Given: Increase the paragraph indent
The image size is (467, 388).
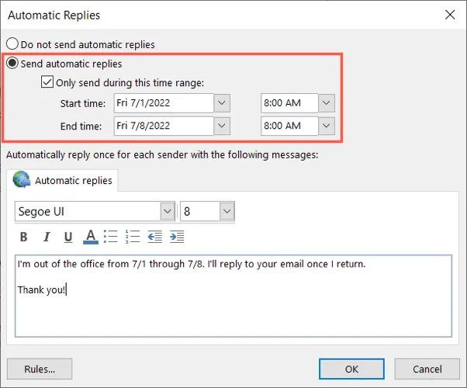Looking at the screenshot, I should [x=177, y=237].
